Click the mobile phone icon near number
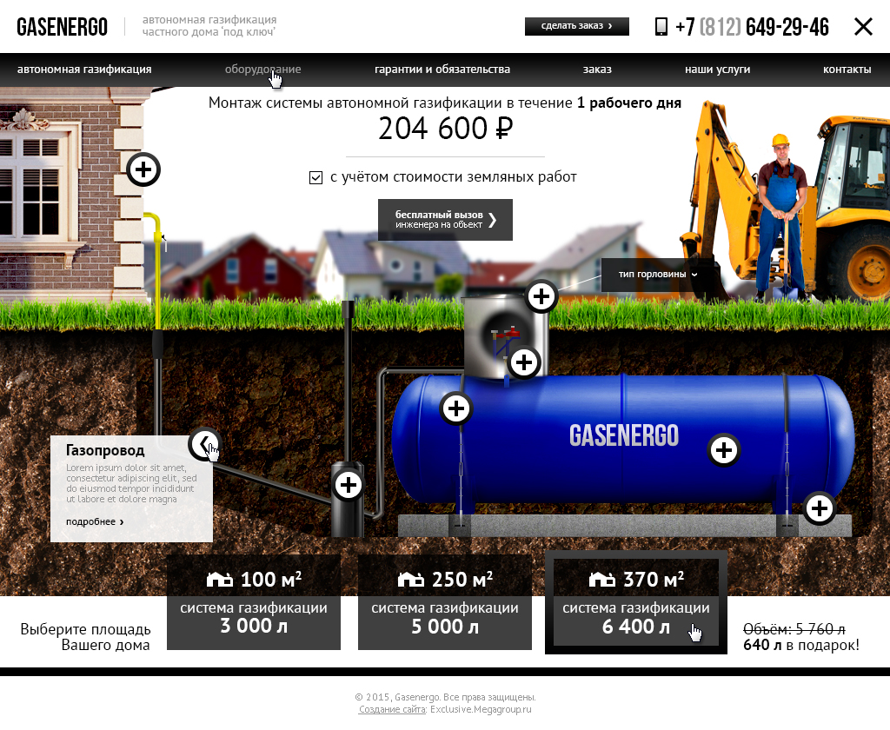Image resolution: width=890 pixels, height=730 pixels. tap(661, 27)
